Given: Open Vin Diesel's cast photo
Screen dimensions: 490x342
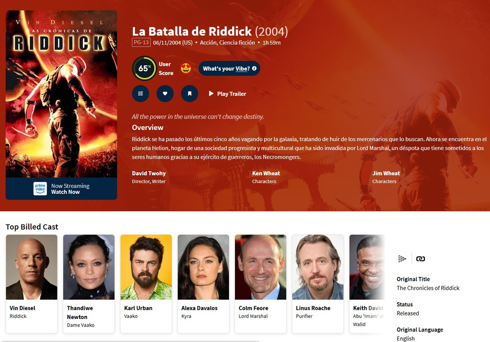Looking at the screenshot, I should pos(32,267).
